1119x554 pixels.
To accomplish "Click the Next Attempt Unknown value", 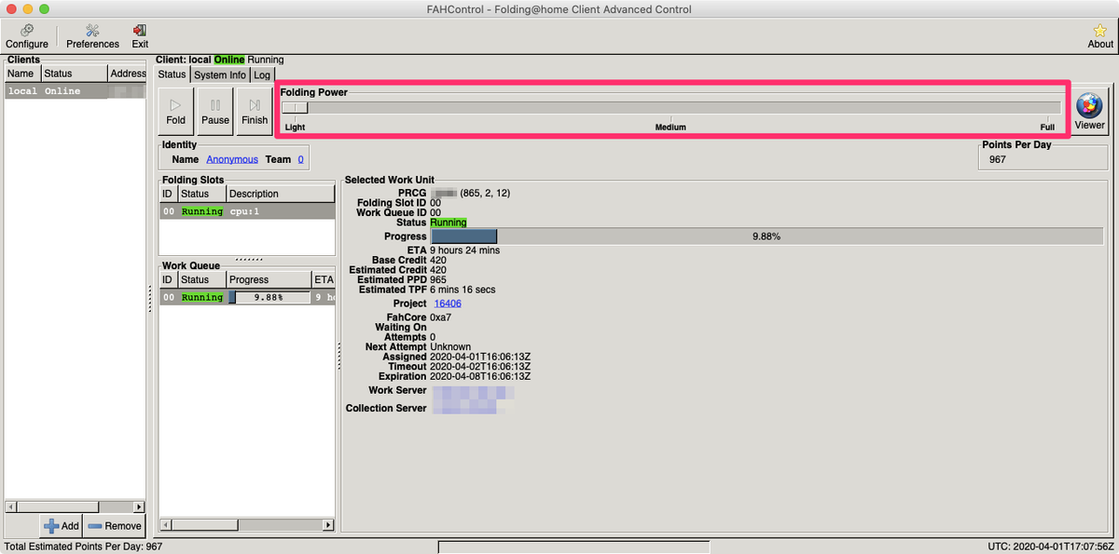I will coord(450,346).
